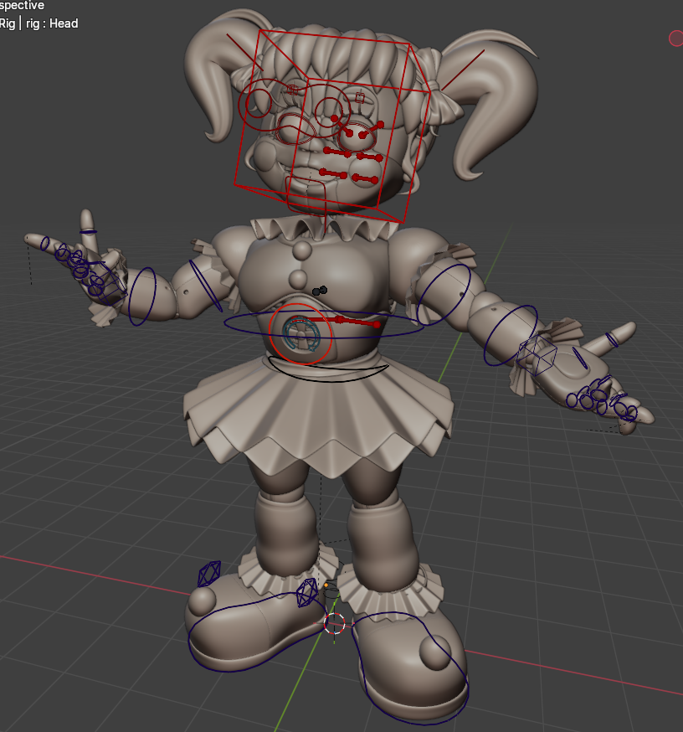The image size is (683, 732).
Task: Select blue ring on the pointing hand's raised thumb
Action: (x=88, y=231)
